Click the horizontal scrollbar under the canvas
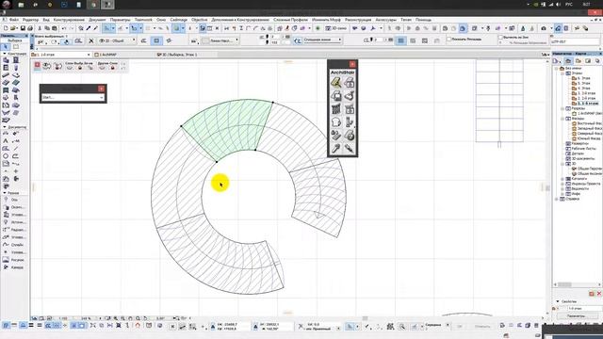Image resolution: width=603 pixels, height=339 pixels. (x=365, y=318)
